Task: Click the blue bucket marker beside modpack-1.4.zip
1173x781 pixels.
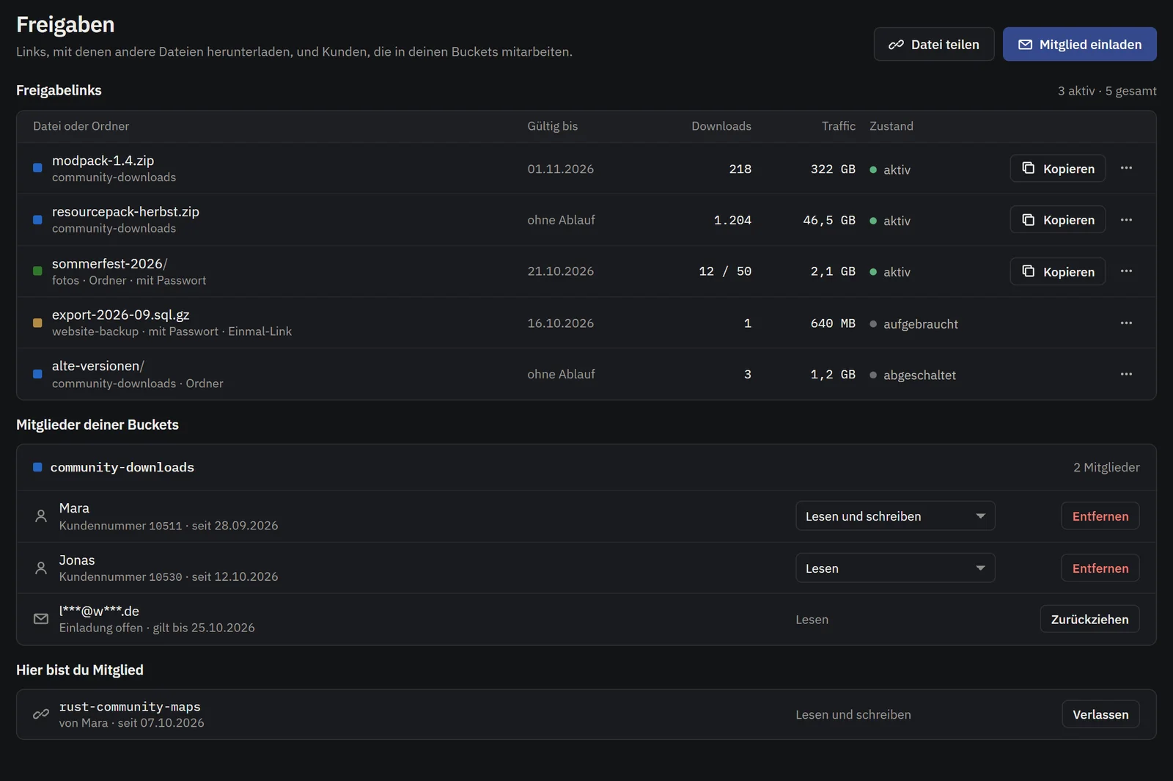Action: [37, 168]
